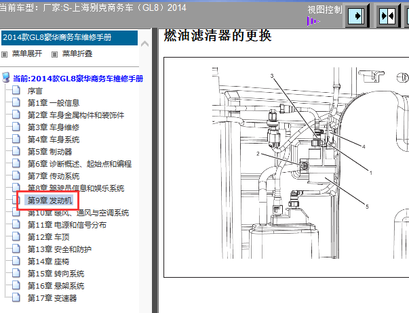Click the computer icon beside 当前 manual title

point(5,78)
